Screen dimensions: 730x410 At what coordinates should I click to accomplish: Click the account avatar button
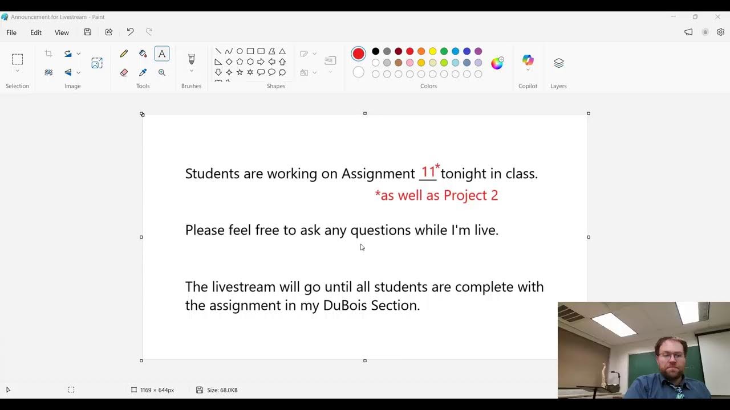click(705, 32)
